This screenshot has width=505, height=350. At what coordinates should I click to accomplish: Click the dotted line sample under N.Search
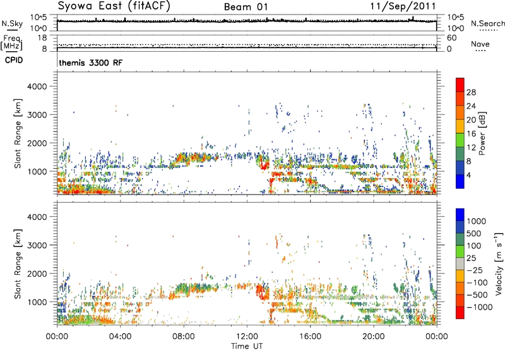(x=488, y=30)
